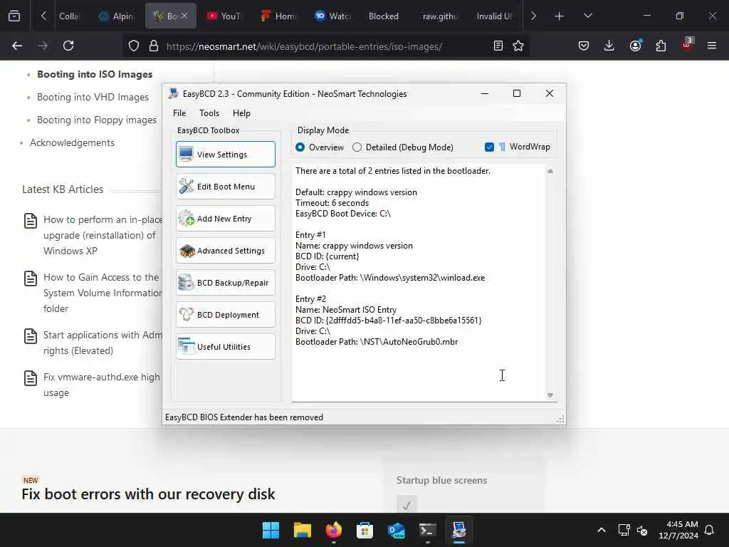
Task: Switch to the raw.githu tab
Action: pyautogui.click(x=440, y=16)
